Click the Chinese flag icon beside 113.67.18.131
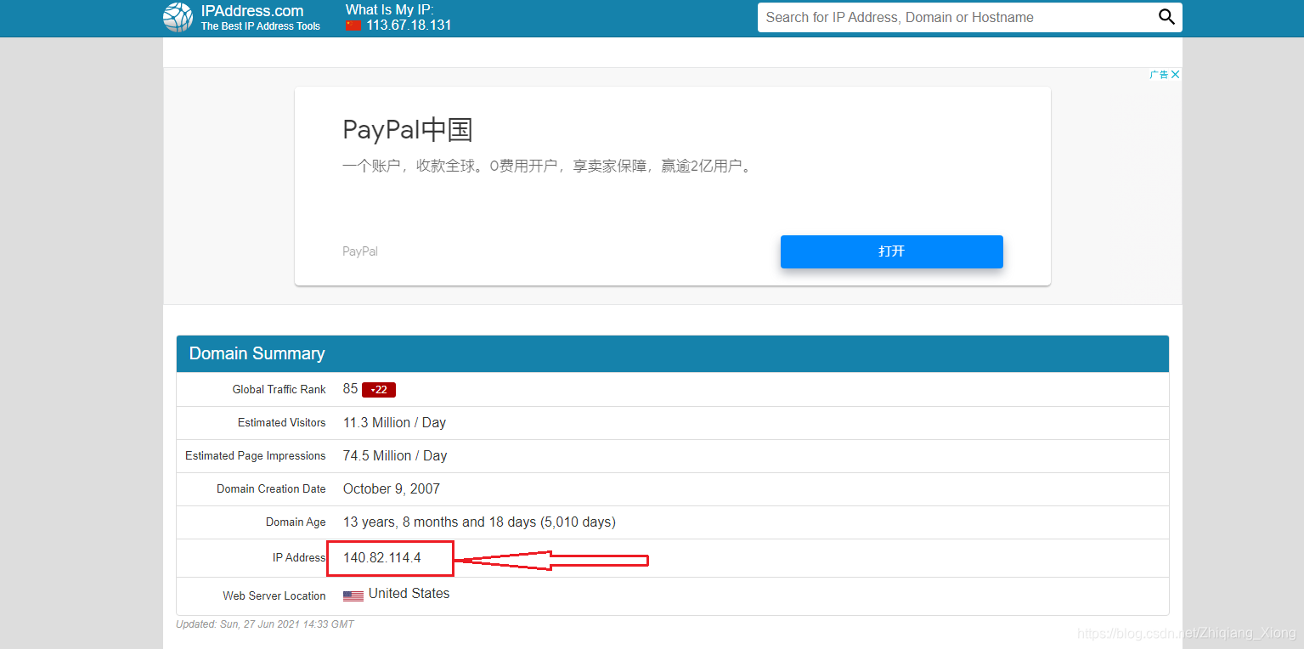Viewport: 1304px width, 649px height. pos(353,25)
